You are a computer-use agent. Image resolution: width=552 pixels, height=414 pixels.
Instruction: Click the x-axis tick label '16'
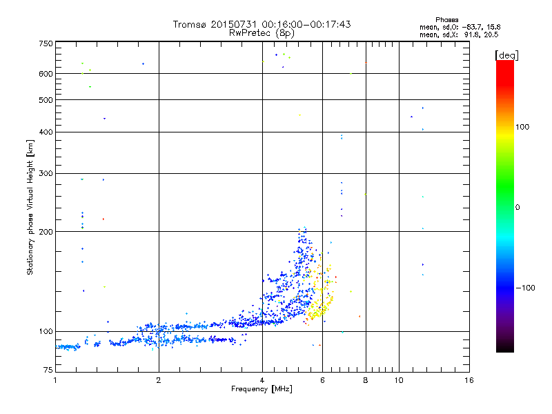[469, 380]
